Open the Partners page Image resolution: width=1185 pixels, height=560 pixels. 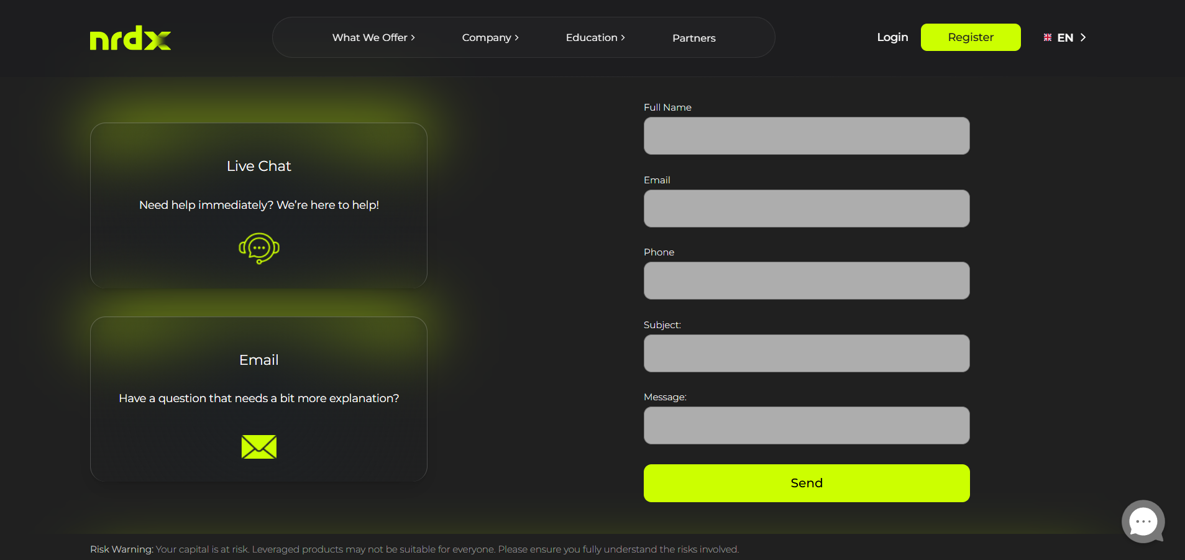coord(694,38)
